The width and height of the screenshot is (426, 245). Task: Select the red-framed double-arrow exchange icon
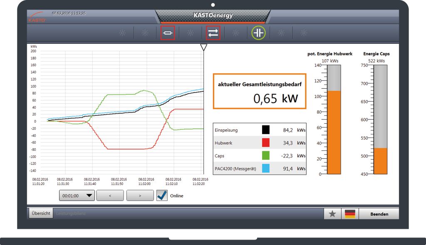coord(213,33)
